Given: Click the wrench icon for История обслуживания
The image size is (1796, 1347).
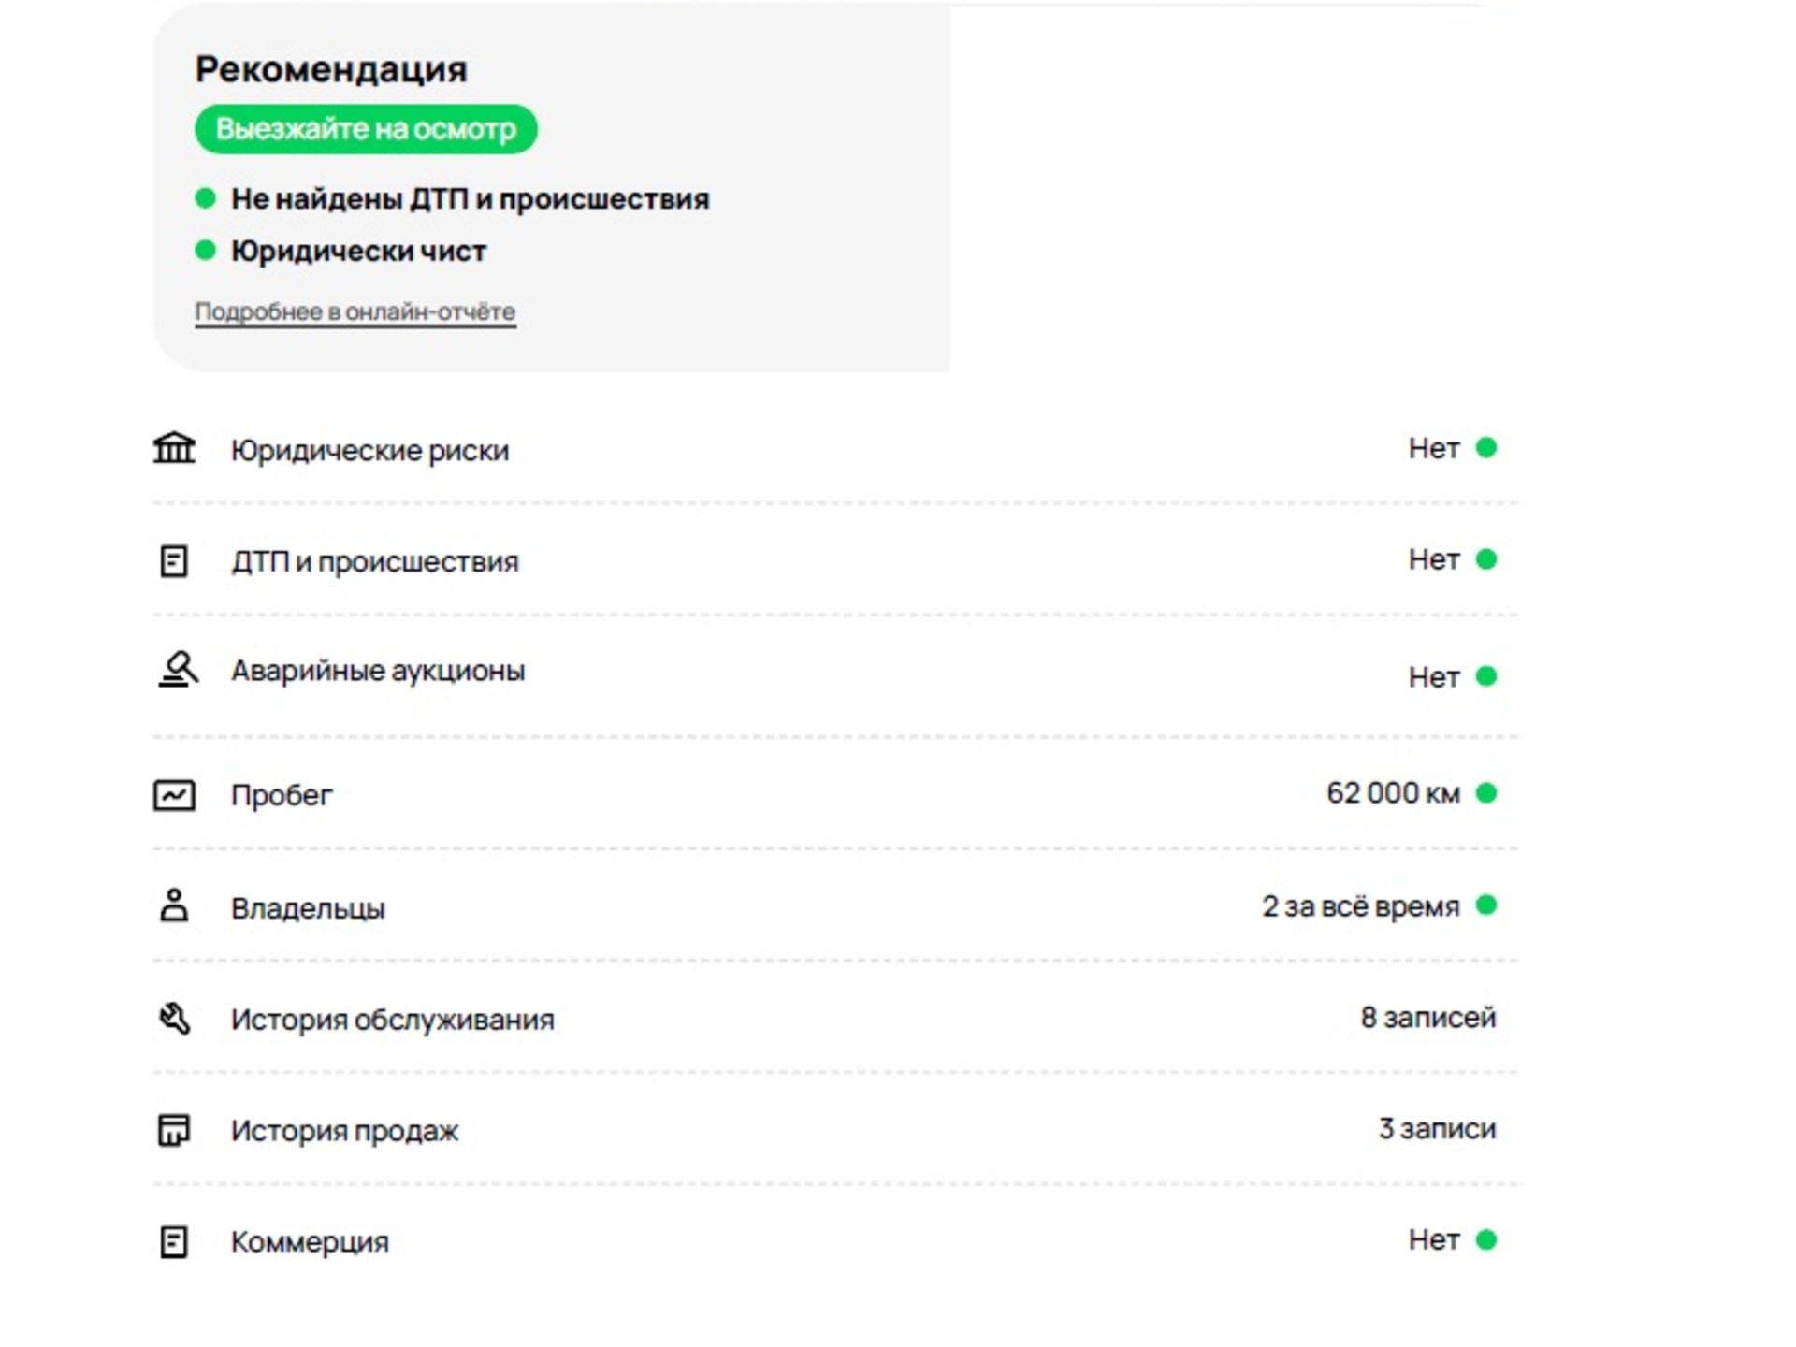Looking at the screenshot, I should point(174,1018).
